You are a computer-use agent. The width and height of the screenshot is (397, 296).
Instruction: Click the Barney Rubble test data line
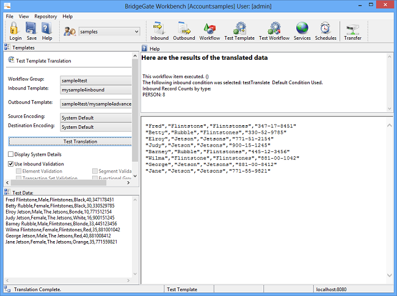pyautogui.click(x=61, y=224)
